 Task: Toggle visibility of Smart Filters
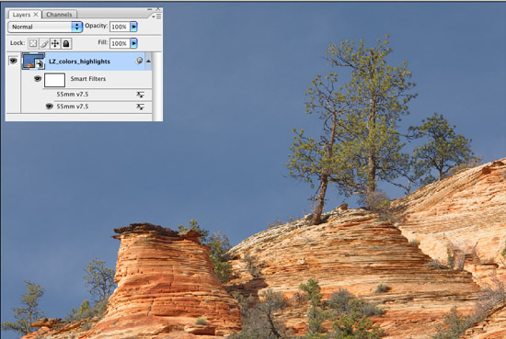38,79
